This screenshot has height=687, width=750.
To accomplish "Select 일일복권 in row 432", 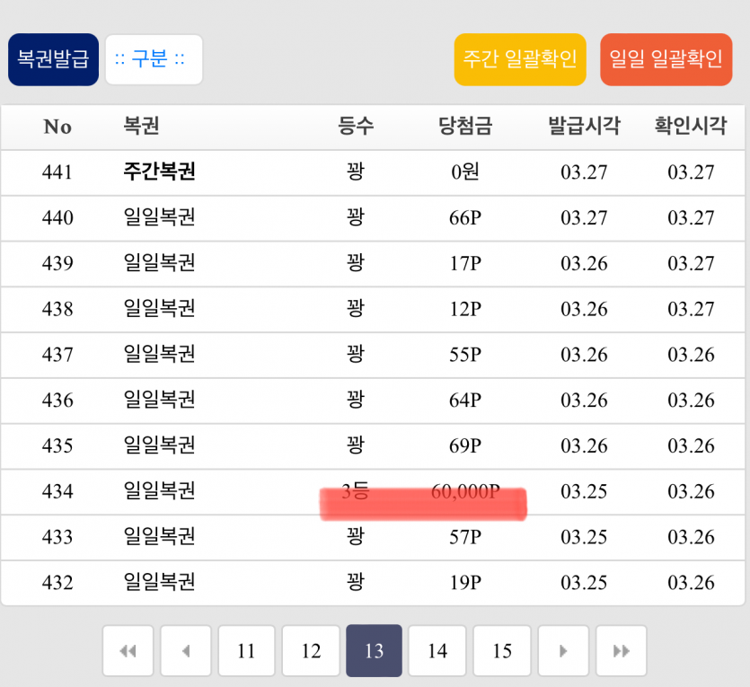I will click(x=159, y=582).
